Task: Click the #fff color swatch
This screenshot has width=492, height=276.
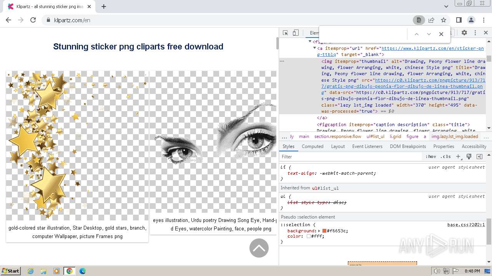Action: pos(309,237)
